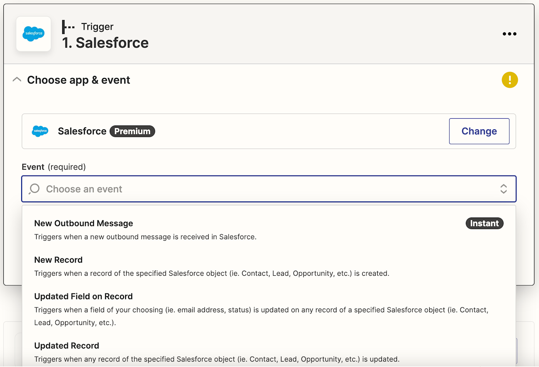Click the Premium badge next to Salesforce
Screen dimensions: 539x367
[132, 131]
